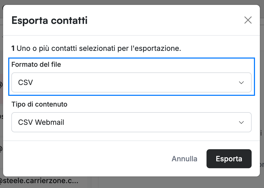
Task: Cancel the export with Annulla
Action: pos(184,159)
